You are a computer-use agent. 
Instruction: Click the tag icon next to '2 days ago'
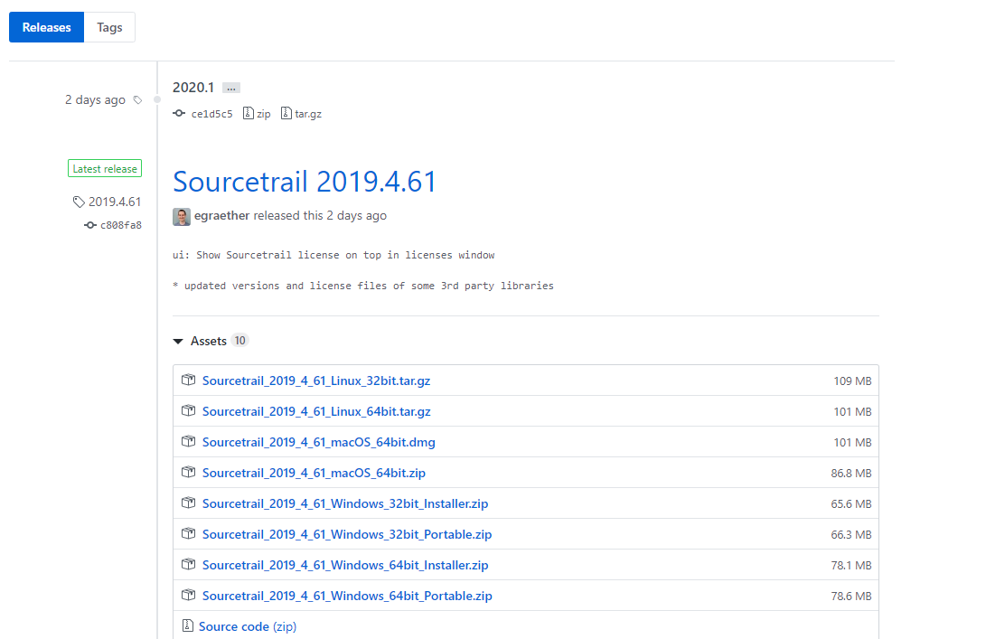[x=137, y=100]
